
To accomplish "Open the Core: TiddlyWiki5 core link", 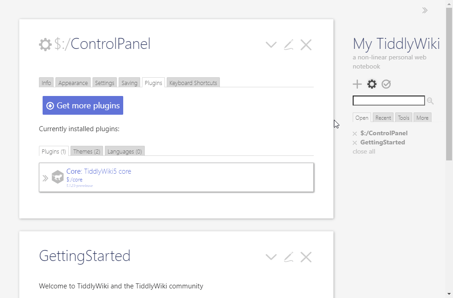I will click(99, 171).
